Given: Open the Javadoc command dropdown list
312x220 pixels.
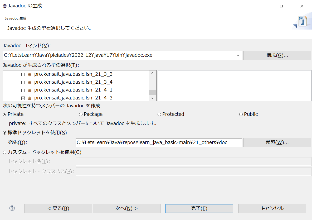Looking at the screenshot, I should click(x=238, y=55).
